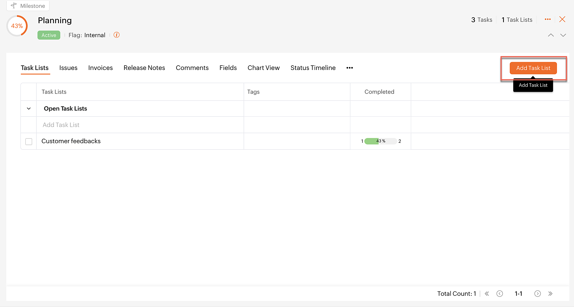Screen dimensions: 574x307
Task: Go to next page arrow
Action: click(538, 294)
